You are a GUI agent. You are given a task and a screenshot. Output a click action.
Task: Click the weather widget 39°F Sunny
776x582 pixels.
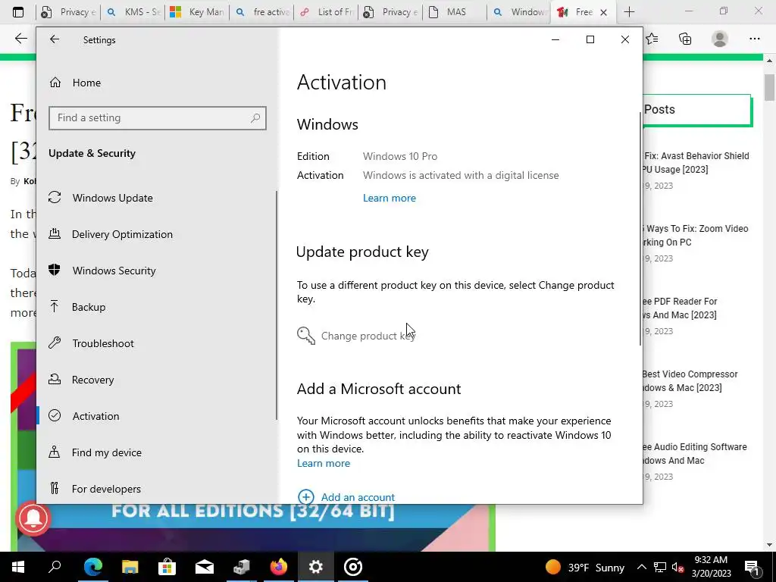tap(585, 567)
